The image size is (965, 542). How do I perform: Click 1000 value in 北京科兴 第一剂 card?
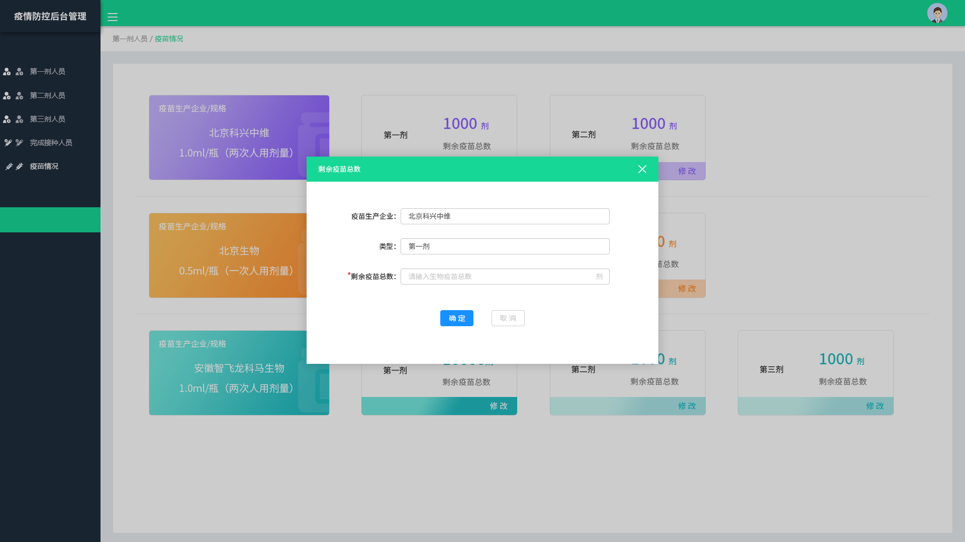coord(460,124)
